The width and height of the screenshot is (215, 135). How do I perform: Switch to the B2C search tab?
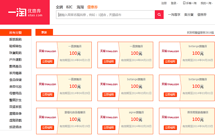coord(70,7)
